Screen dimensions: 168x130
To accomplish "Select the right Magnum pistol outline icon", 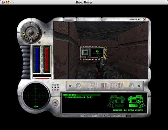I will click(x=136, y=101).
